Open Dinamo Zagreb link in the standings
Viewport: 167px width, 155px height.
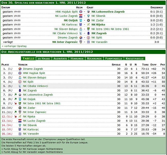[x=33, y=69]
